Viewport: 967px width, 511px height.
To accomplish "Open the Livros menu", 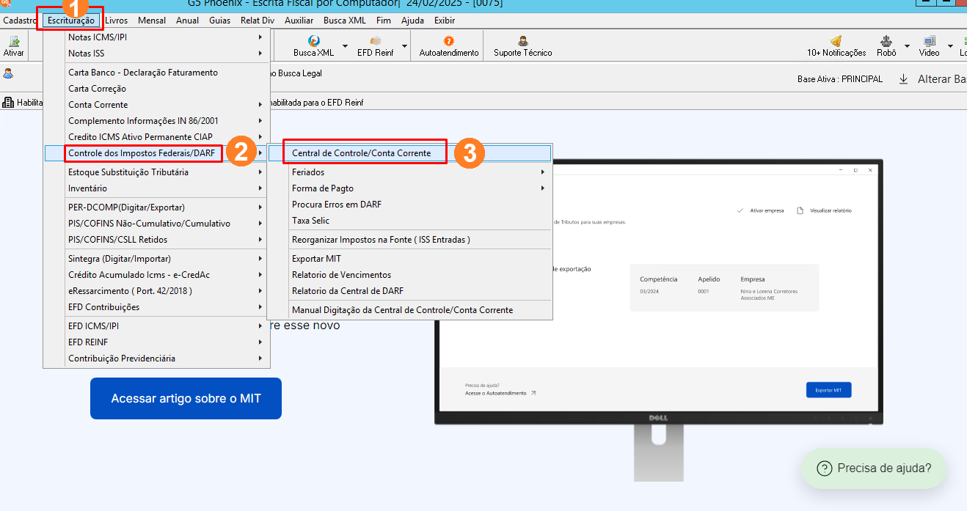I will click(x=116, y=21).
